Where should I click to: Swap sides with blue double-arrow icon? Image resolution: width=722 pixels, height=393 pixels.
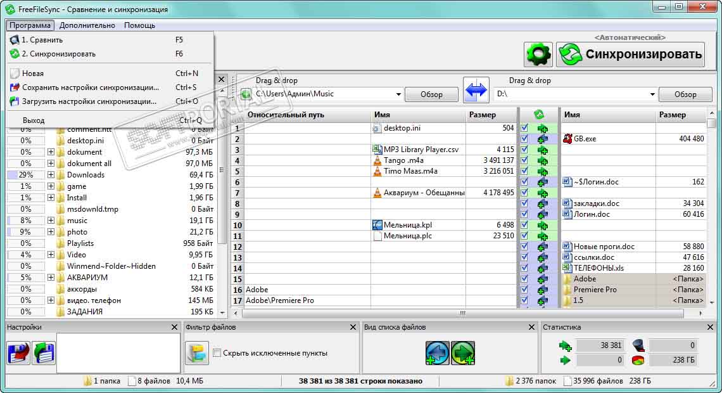coord(476,90)
